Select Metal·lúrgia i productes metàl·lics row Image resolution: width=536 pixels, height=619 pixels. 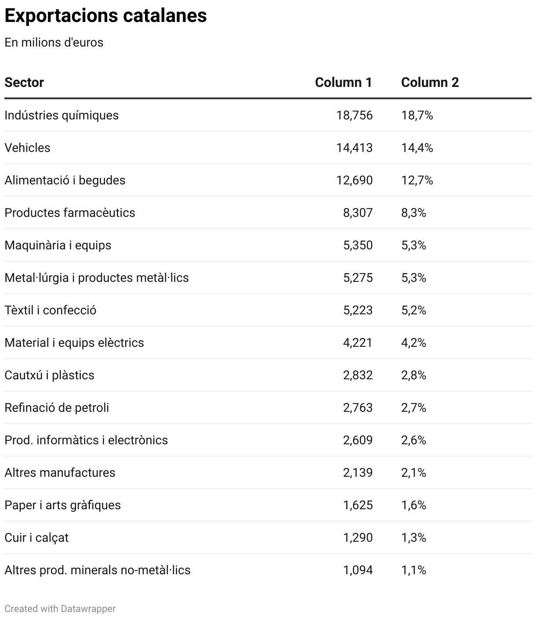coord(97,278)
